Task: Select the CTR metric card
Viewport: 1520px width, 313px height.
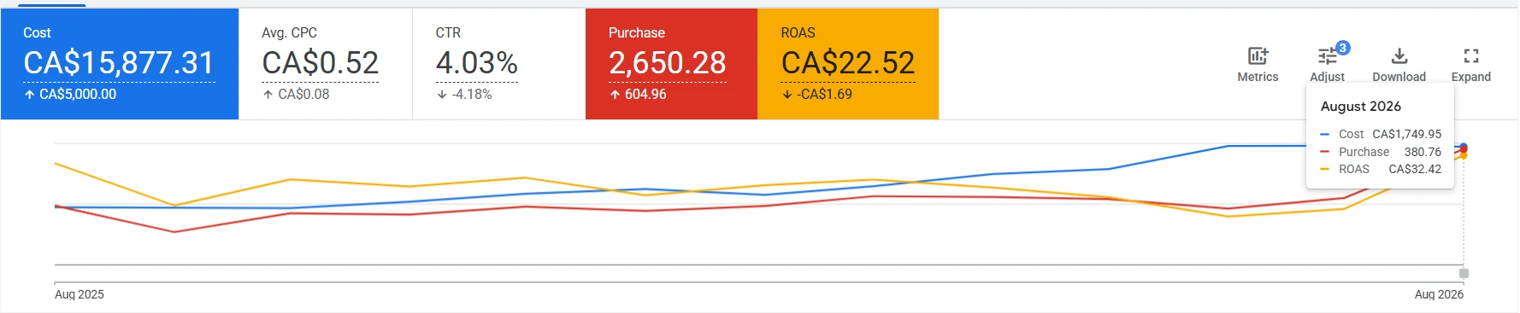Action: 499,64
